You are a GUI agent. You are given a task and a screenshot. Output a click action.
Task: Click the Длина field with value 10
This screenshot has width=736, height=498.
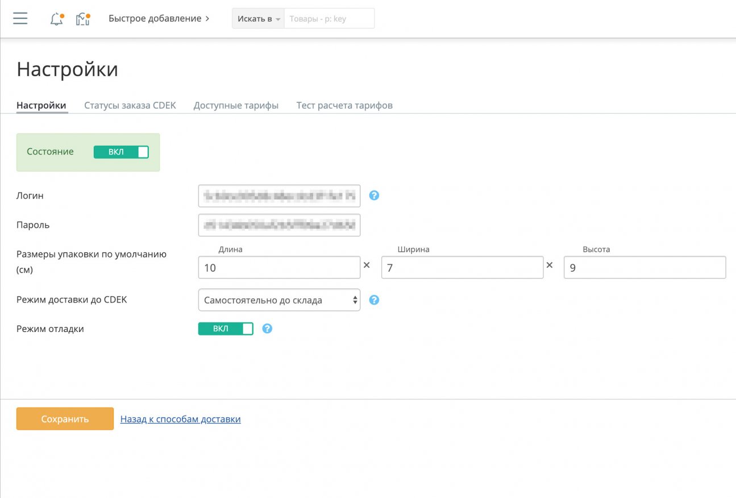tap(279, 268)
